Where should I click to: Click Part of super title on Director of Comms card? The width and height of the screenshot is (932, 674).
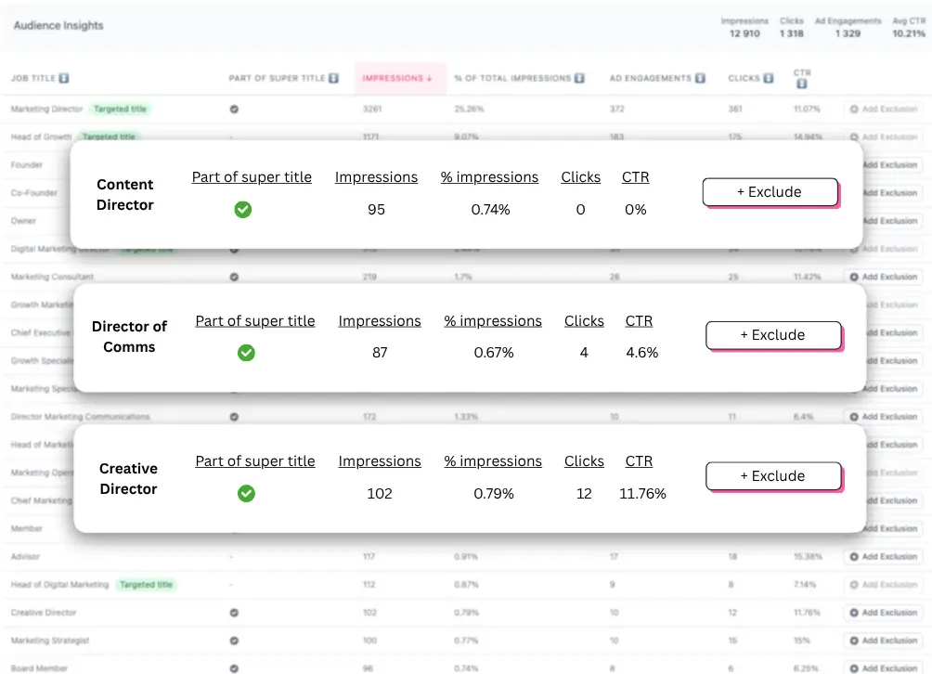[255, 321]
